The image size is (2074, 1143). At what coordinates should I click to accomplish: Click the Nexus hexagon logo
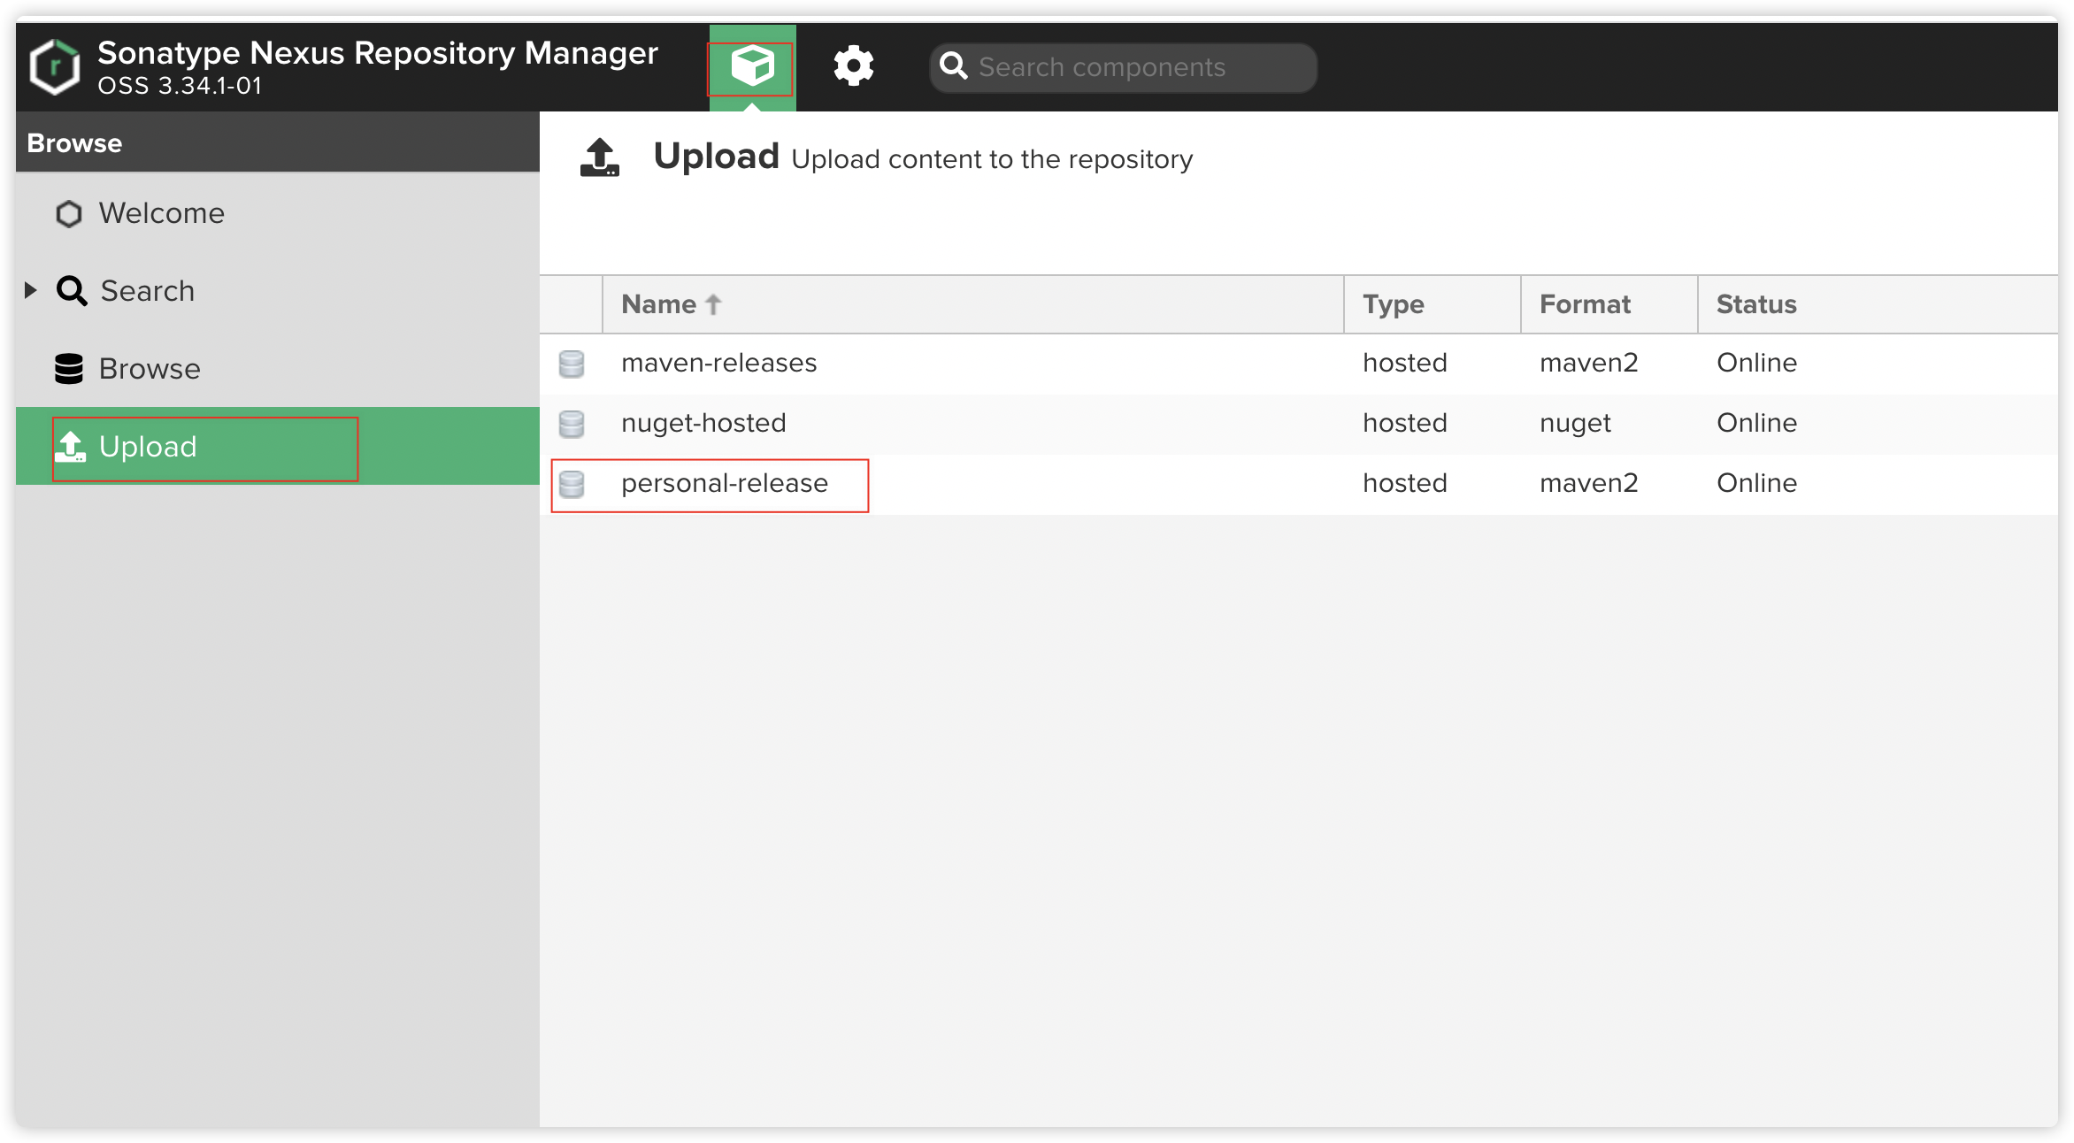tap(55, 67)
